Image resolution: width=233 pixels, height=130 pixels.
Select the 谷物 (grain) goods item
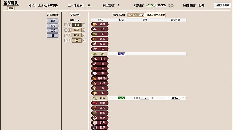(100, 24)
